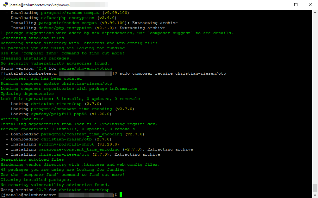The width and height of the screenshot is (318, 198).
Task: Click the Installing defuse/php-encryption line
Action: click(x=85, y=28)
